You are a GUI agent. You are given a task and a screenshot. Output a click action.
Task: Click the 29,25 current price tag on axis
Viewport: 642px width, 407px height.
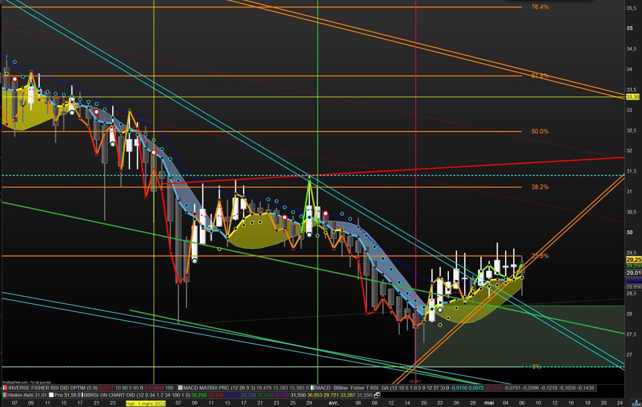click(x=633, y=259)
